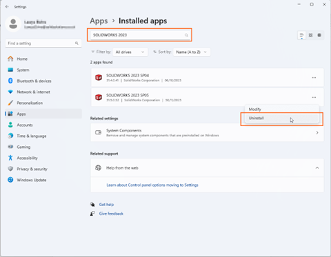Open the Sort by Name dropdown

[192, 52]
